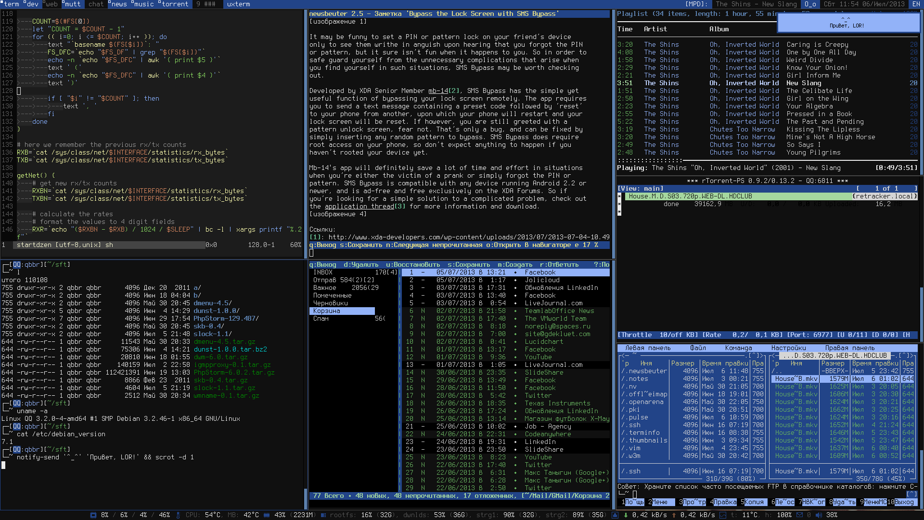Click the green download arrow icon
Screen dimensions: 924x520
point(626,515)
